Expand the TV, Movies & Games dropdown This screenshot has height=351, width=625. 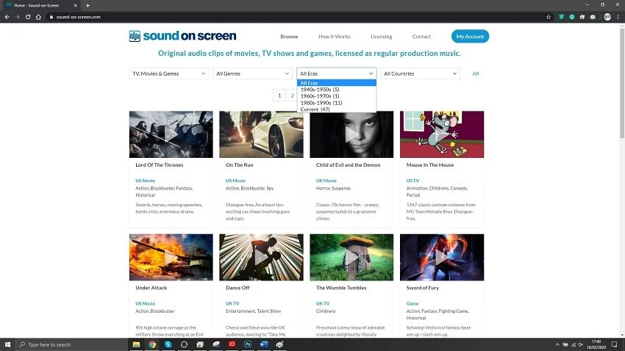pyautogui.click(x=168, y=73)
